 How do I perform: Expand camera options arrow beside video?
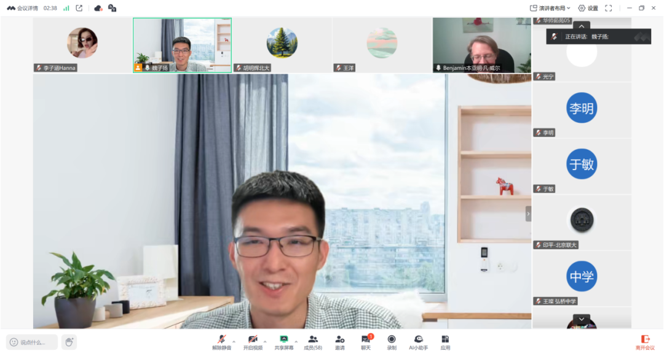pyautogui.click(x=265, y=341)
